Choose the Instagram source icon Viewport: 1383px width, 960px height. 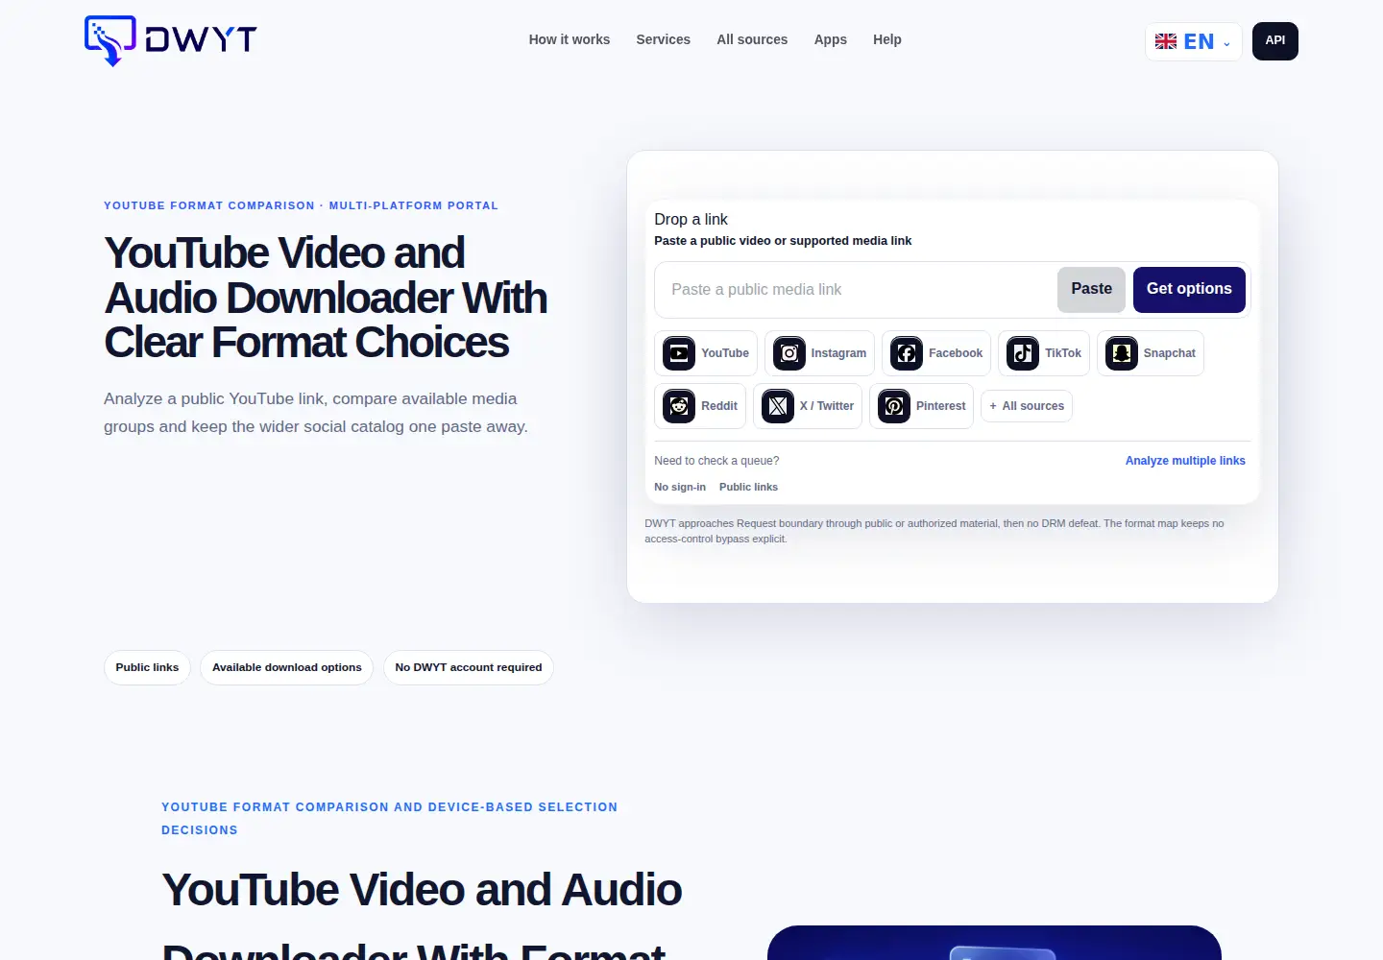pos(789,353)
